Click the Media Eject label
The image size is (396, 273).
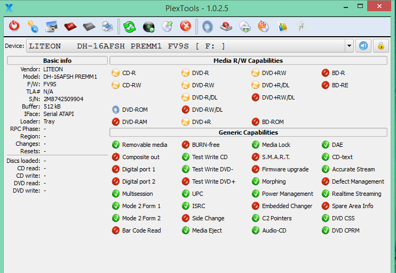[207, 230]
